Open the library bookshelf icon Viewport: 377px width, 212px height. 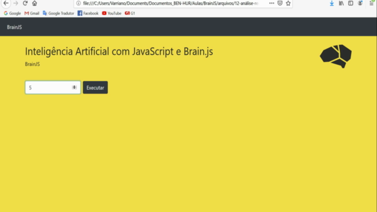click(341, 3)
